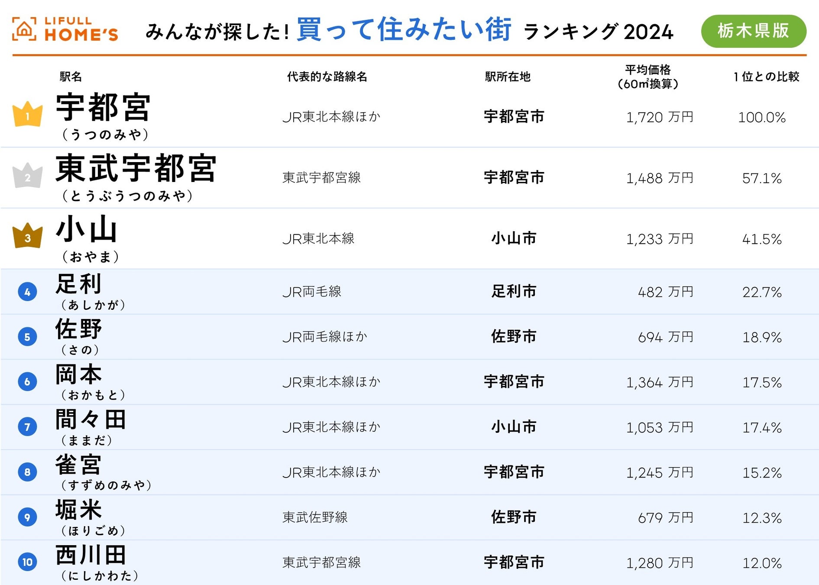
Task: Click the silver rank 2 crown icon
Action: point(28,176)
